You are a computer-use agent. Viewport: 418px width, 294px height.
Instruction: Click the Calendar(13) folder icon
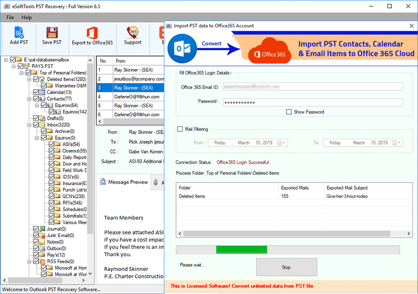[42, 92]
